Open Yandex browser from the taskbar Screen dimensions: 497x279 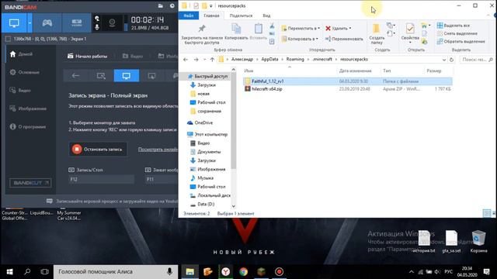(x=225, y=272)
